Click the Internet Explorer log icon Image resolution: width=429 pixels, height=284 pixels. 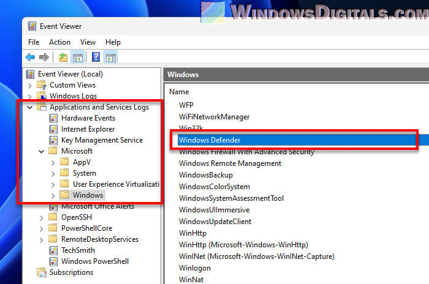pyautogui.click(x=53, y=129)
